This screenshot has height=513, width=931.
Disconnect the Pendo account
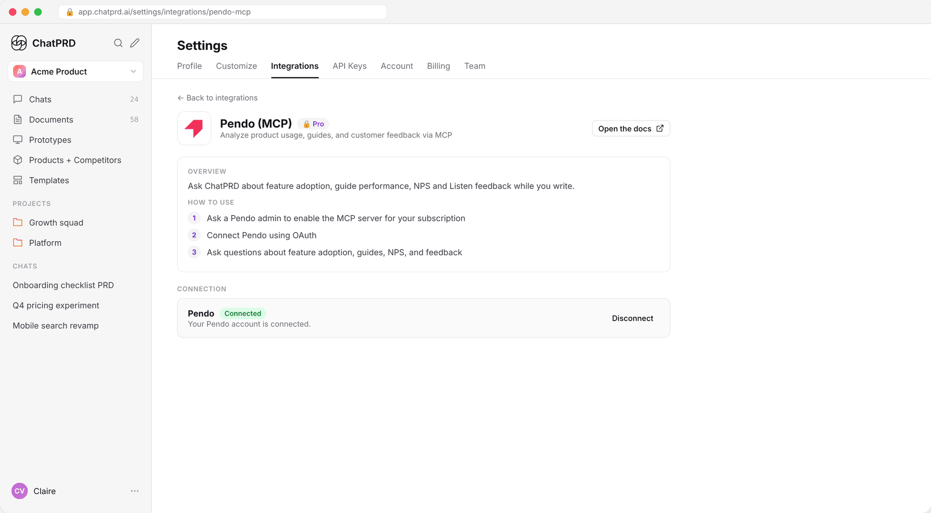click(632, 318)
